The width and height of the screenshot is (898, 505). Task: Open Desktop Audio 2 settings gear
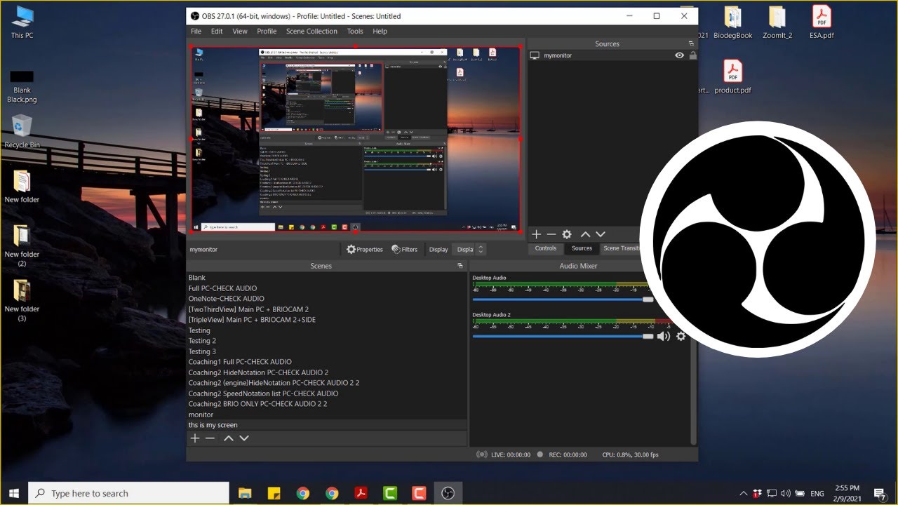681,336
